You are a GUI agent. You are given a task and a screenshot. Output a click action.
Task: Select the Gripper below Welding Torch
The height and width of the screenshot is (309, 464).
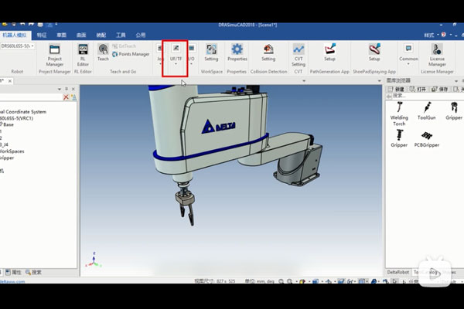click(x=399, y=138)
